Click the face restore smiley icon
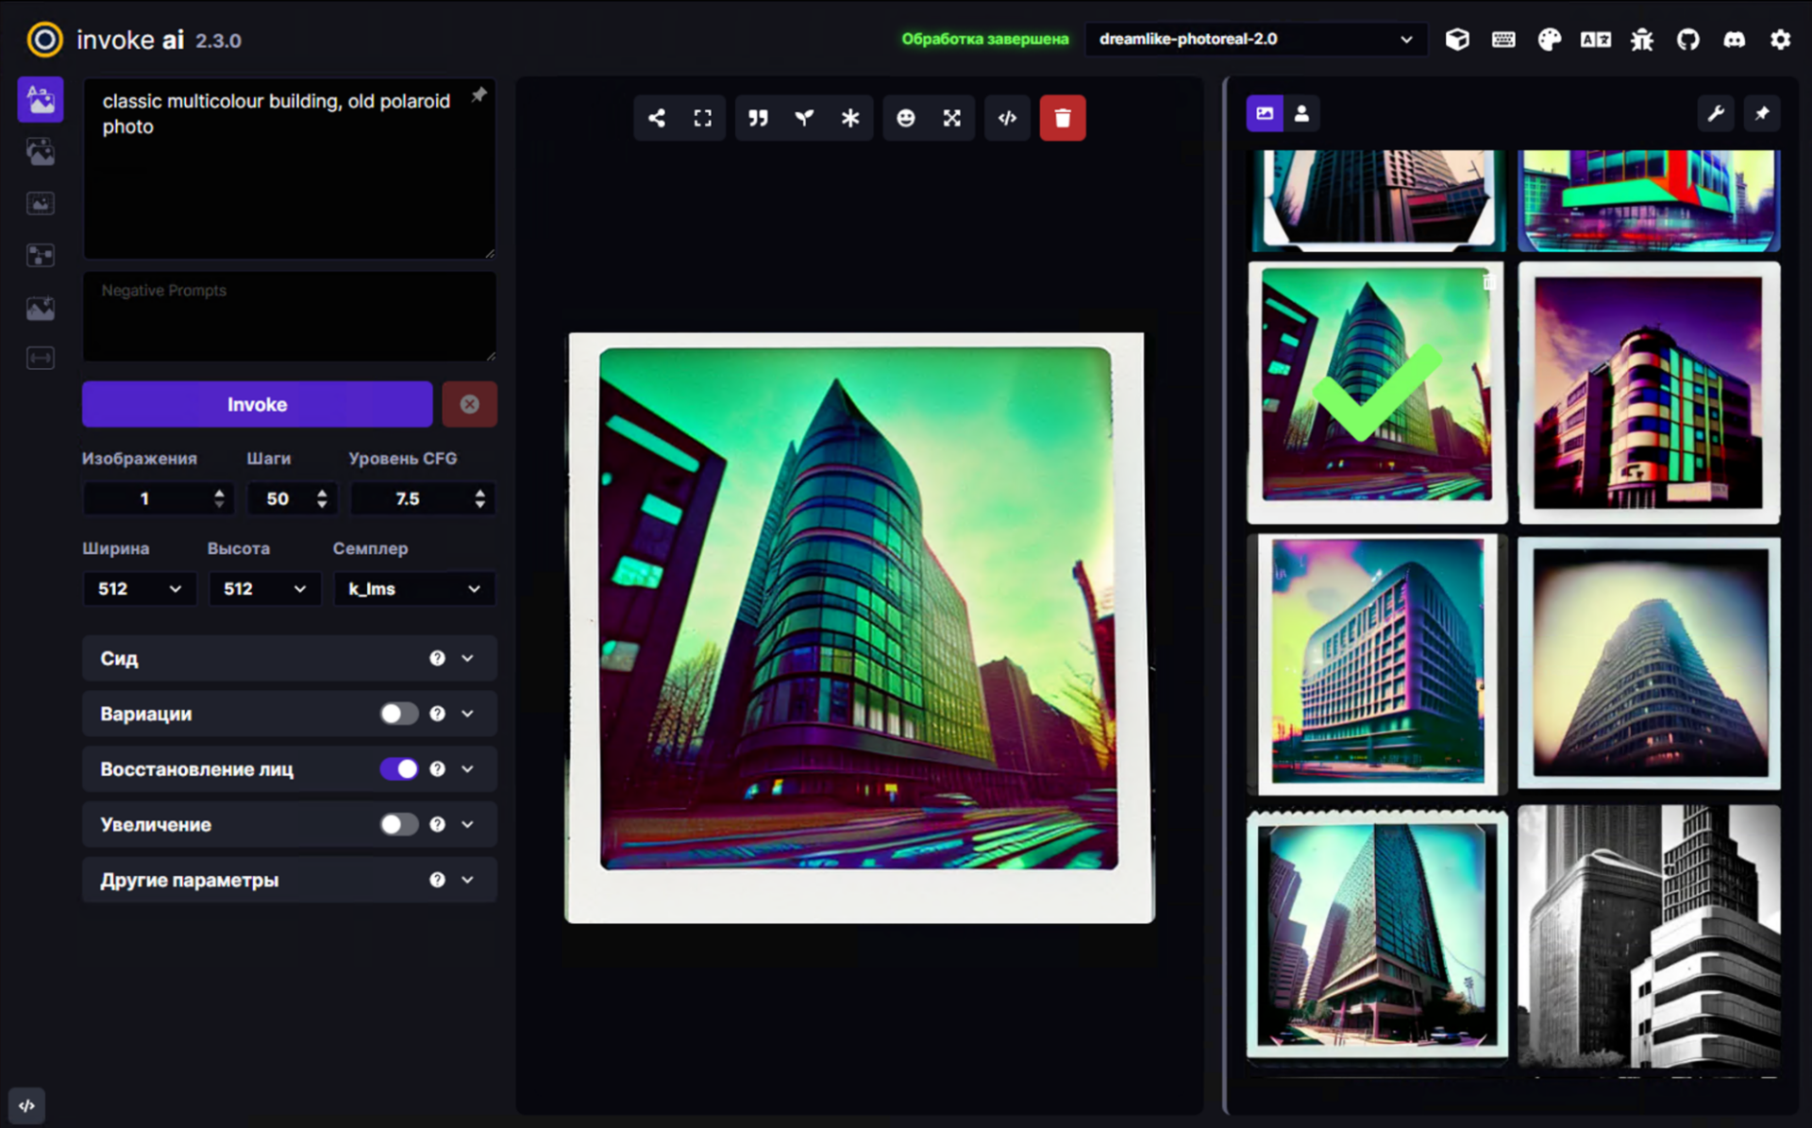This screenshot has width=1812, height=1128. click(x=906, y=118)
